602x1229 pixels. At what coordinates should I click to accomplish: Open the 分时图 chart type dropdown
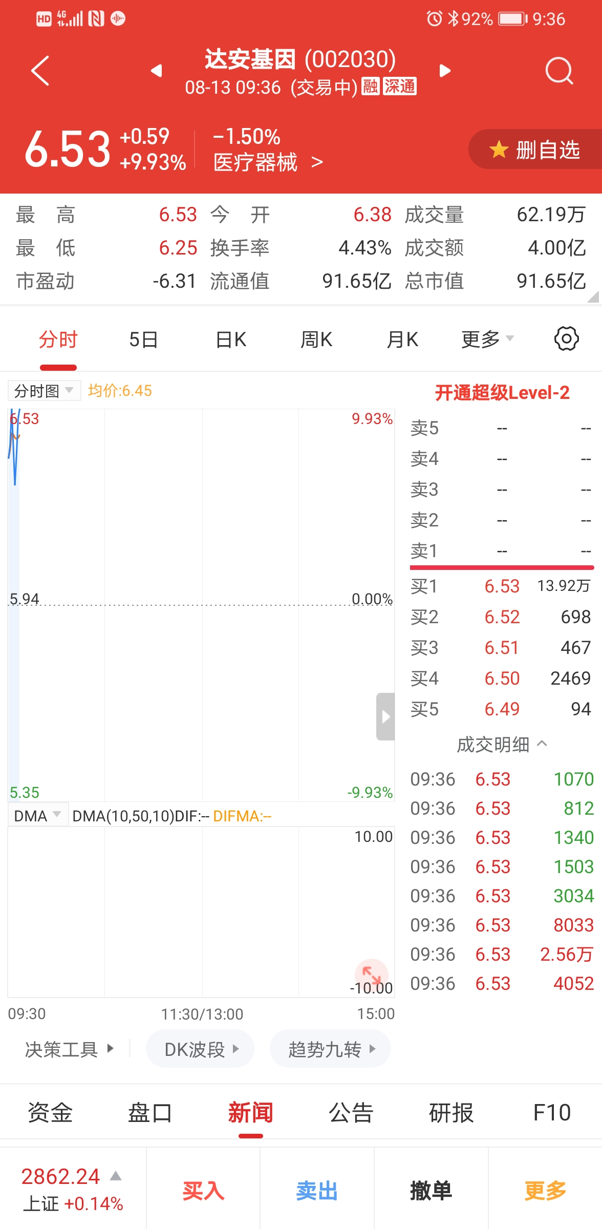click(x=44, y=391)
